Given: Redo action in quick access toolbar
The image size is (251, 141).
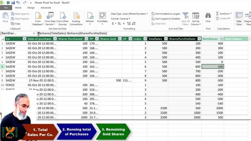Looking at the screenshot, I should [24, 3].
